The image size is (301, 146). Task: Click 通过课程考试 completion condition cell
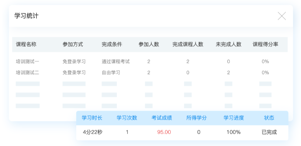pyautogui.click(x=116, y=62)
